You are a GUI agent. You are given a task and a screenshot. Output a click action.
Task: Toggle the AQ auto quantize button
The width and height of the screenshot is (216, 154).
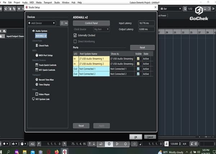(32, 144)
